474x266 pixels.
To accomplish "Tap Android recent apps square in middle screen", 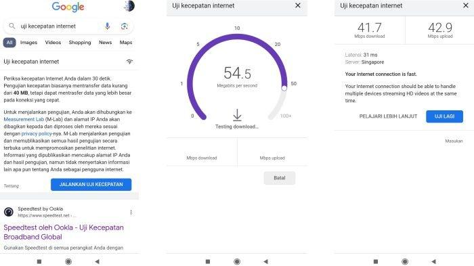I will (x=208, y=261).
